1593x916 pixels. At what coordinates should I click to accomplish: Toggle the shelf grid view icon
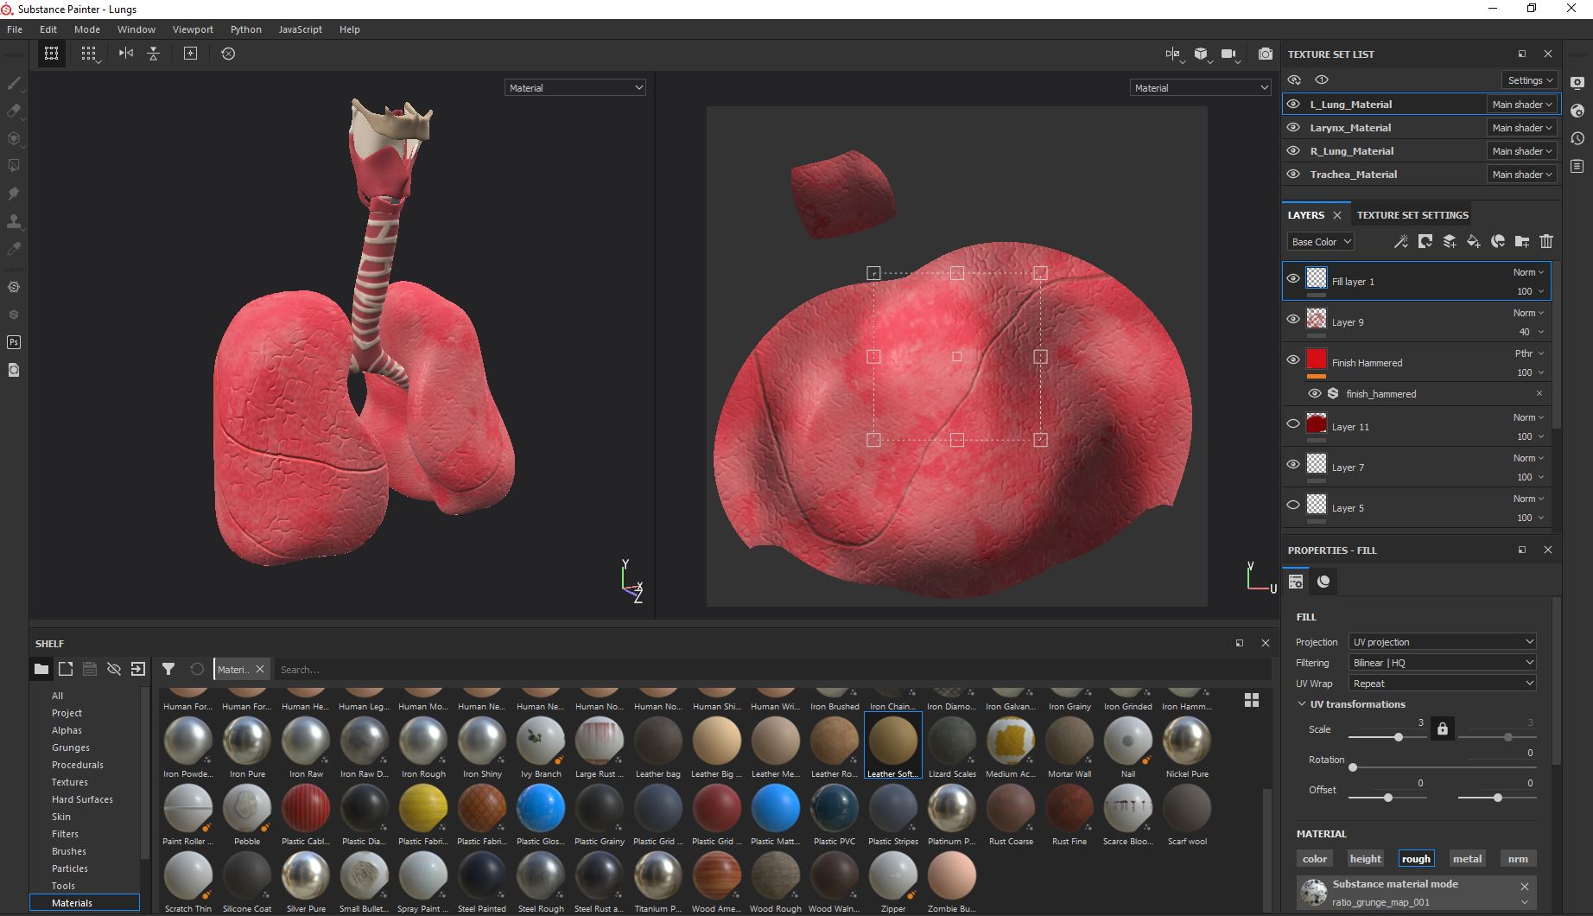click(x=1251, y=700)
